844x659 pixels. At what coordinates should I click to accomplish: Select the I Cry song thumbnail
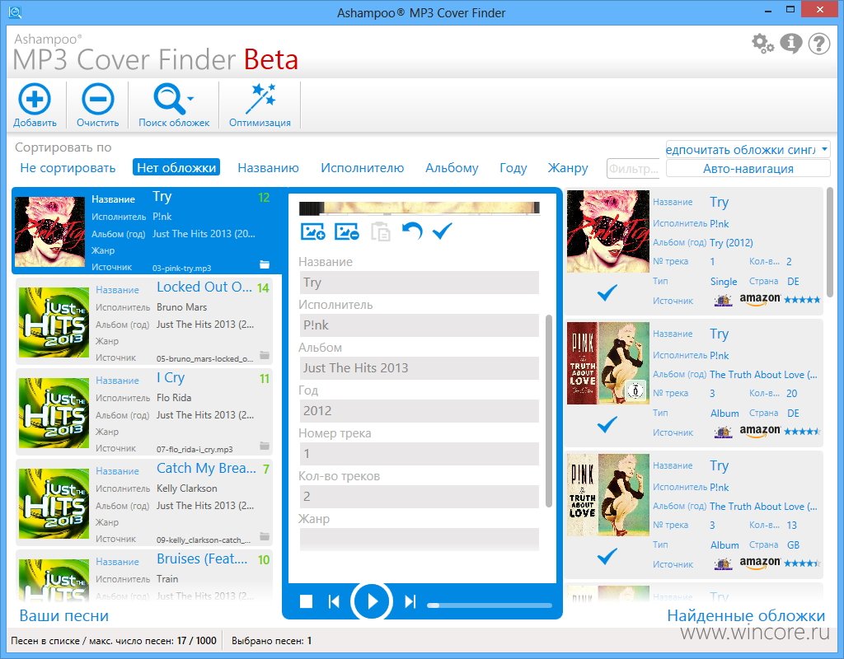coord(54,413)
